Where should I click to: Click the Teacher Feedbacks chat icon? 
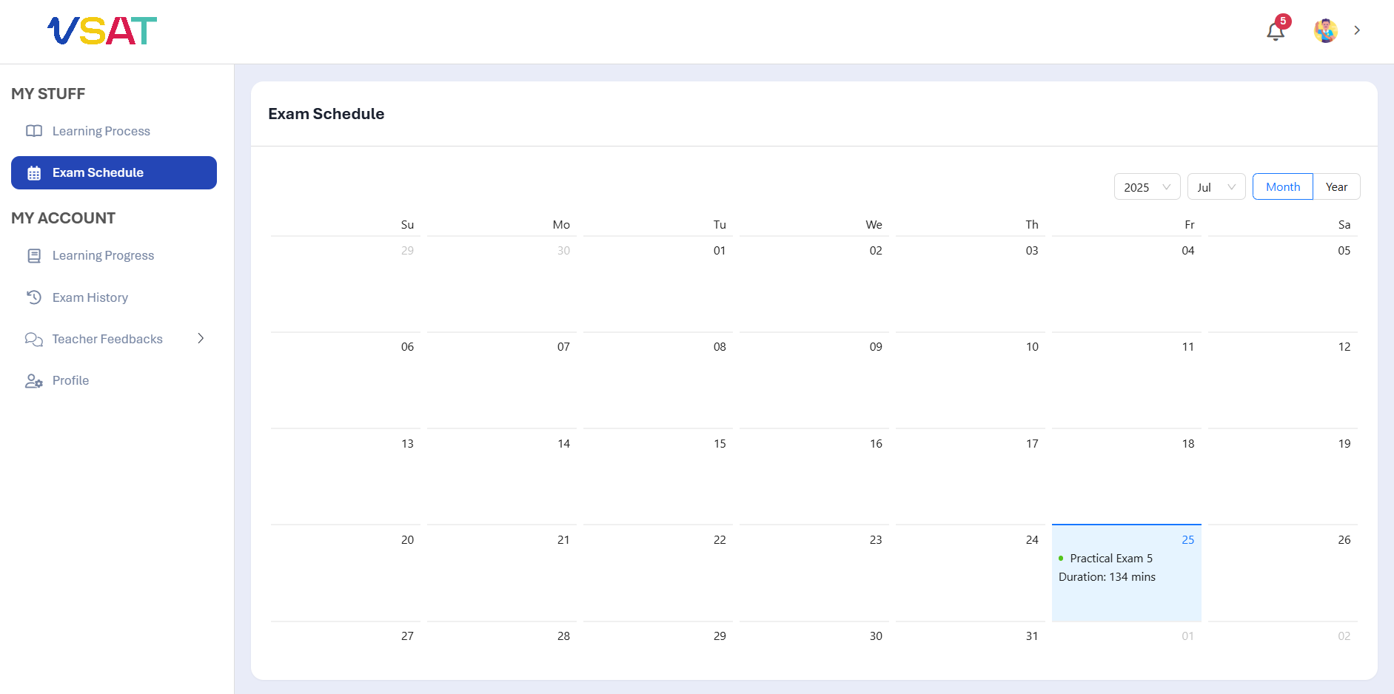coord(34,339)
